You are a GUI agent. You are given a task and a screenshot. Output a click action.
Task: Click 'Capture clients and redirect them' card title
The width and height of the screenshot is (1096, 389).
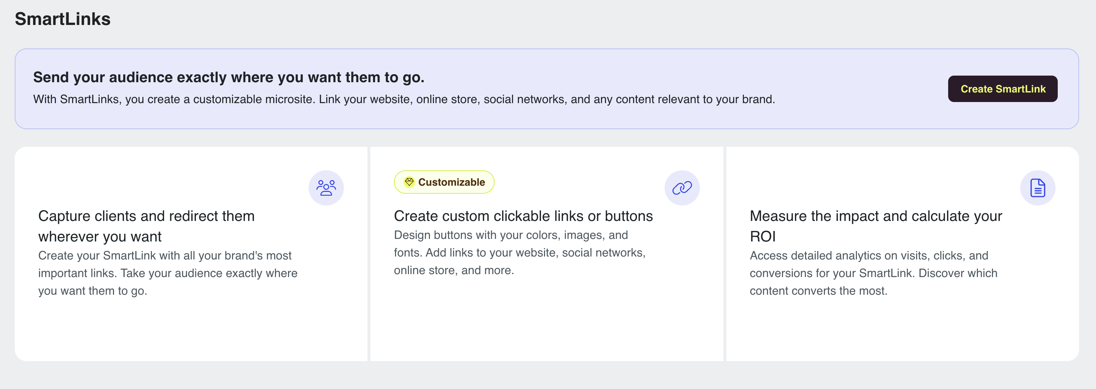(146, 226)
